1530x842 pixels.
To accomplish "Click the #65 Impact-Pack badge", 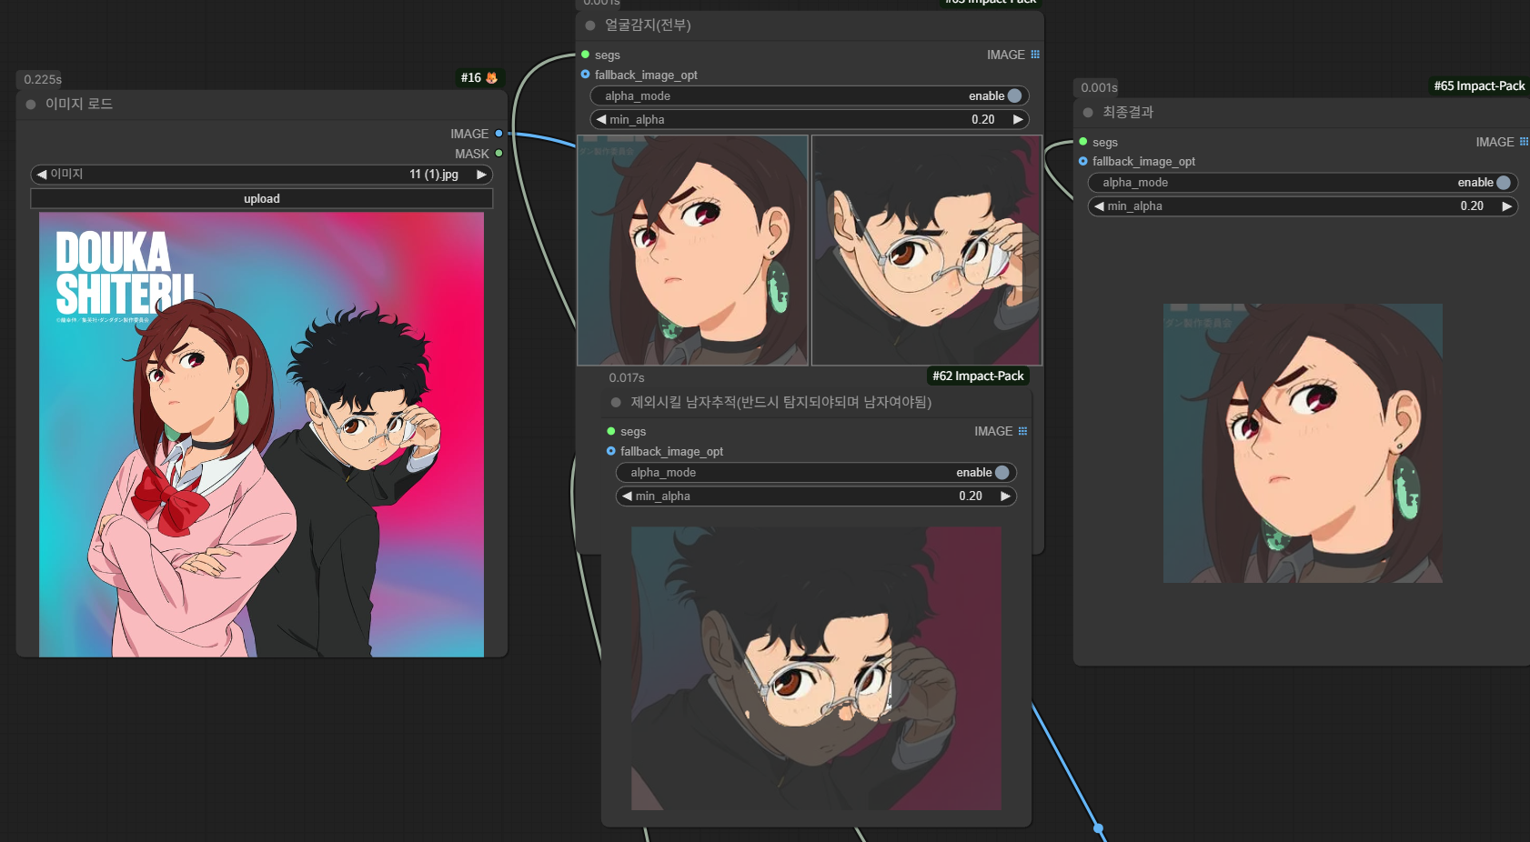I will [x=1479, y=86].
